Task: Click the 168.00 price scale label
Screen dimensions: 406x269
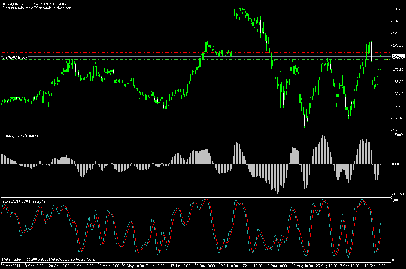Action: [398, 82]
